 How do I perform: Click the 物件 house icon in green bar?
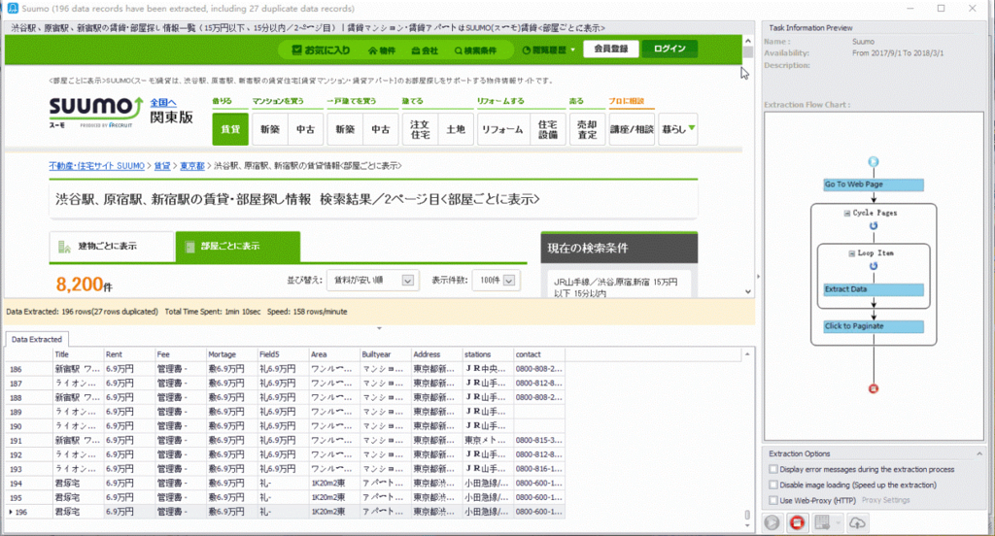click(372, 50)
